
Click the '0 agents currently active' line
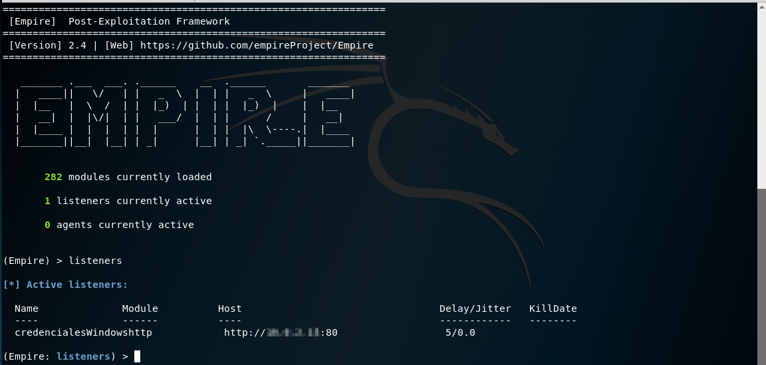point(119,225)
